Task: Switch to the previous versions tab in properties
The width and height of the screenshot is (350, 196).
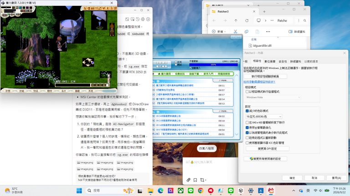Action: coord(311,61)
